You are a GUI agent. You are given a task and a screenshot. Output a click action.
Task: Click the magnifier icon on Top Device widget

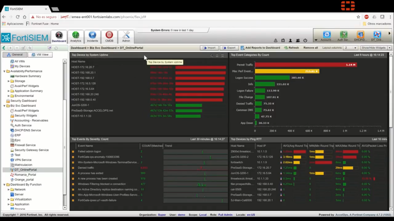(x=211, y=56)
